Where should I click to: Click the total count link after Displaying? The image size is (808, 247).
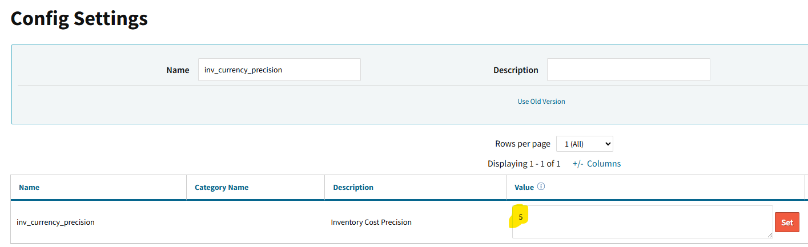pyautogui.click(x=558, y=164)
